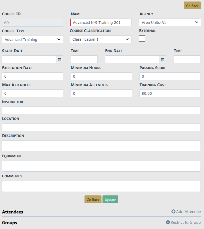
Task: Select the Expiration Days input
Action: 32,76
